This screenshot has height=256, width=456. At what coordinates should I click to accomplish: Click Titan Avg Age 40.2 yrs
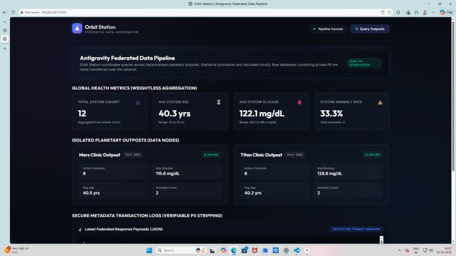click(x=253, y=193)
